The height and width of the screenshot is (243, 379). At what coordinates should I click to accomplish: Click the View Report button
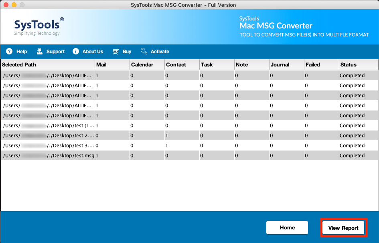tap(343, 228)
